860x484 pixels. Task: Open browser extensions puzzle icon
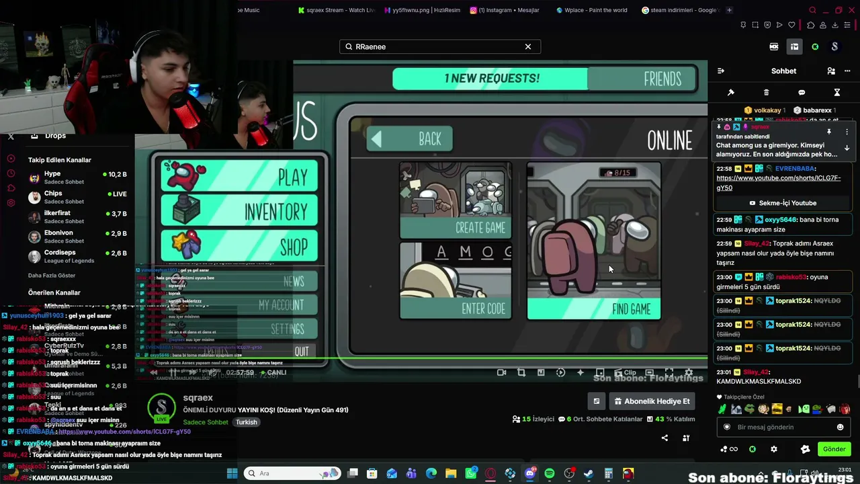point(811,26)
